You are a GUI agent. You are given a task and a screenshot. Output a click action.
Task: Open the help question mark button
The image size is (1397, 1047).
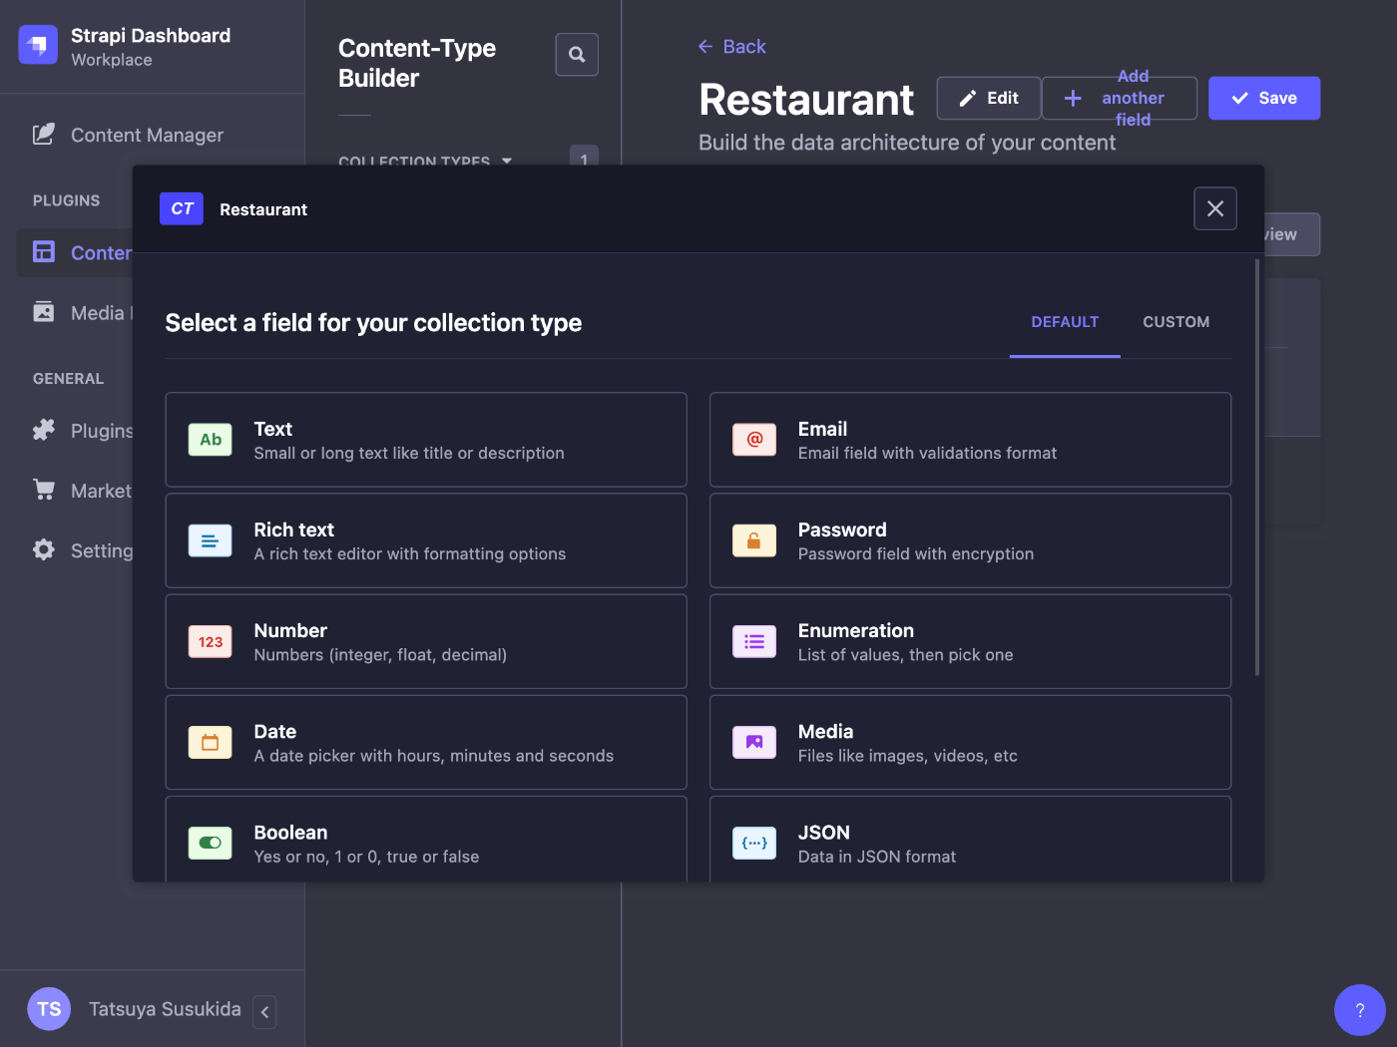click(1359, 1010)
